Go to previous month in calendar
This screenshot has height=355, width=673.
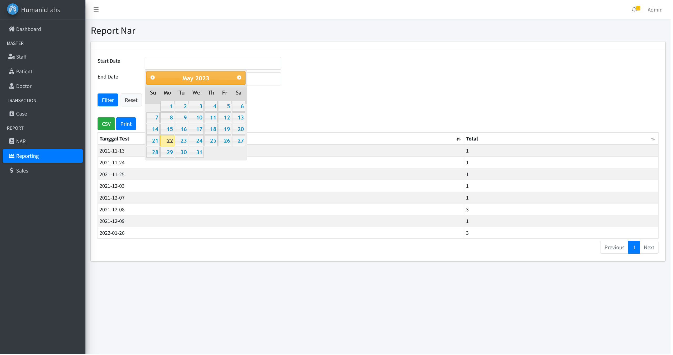point(152,77)
